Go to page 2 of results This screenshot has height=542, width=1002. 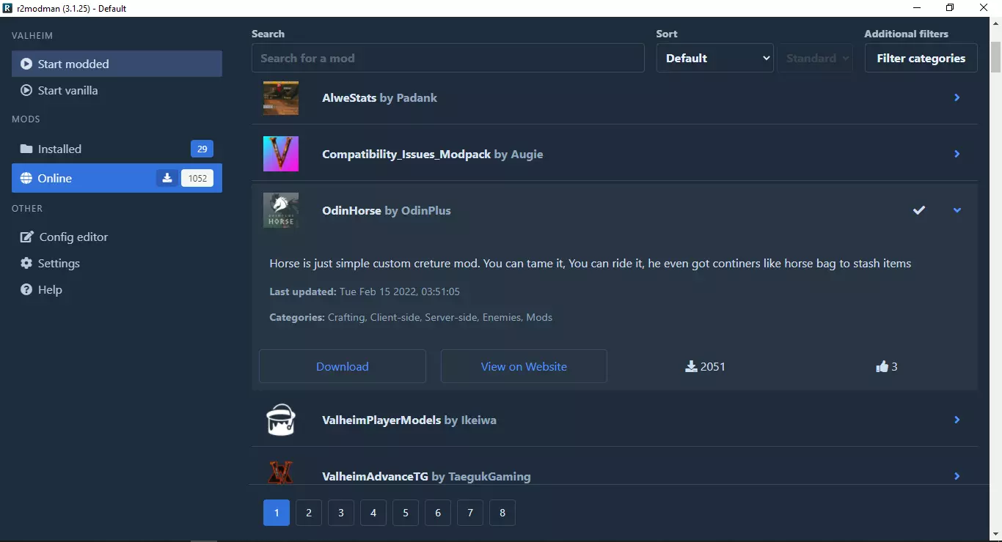(x=309, y=513)
